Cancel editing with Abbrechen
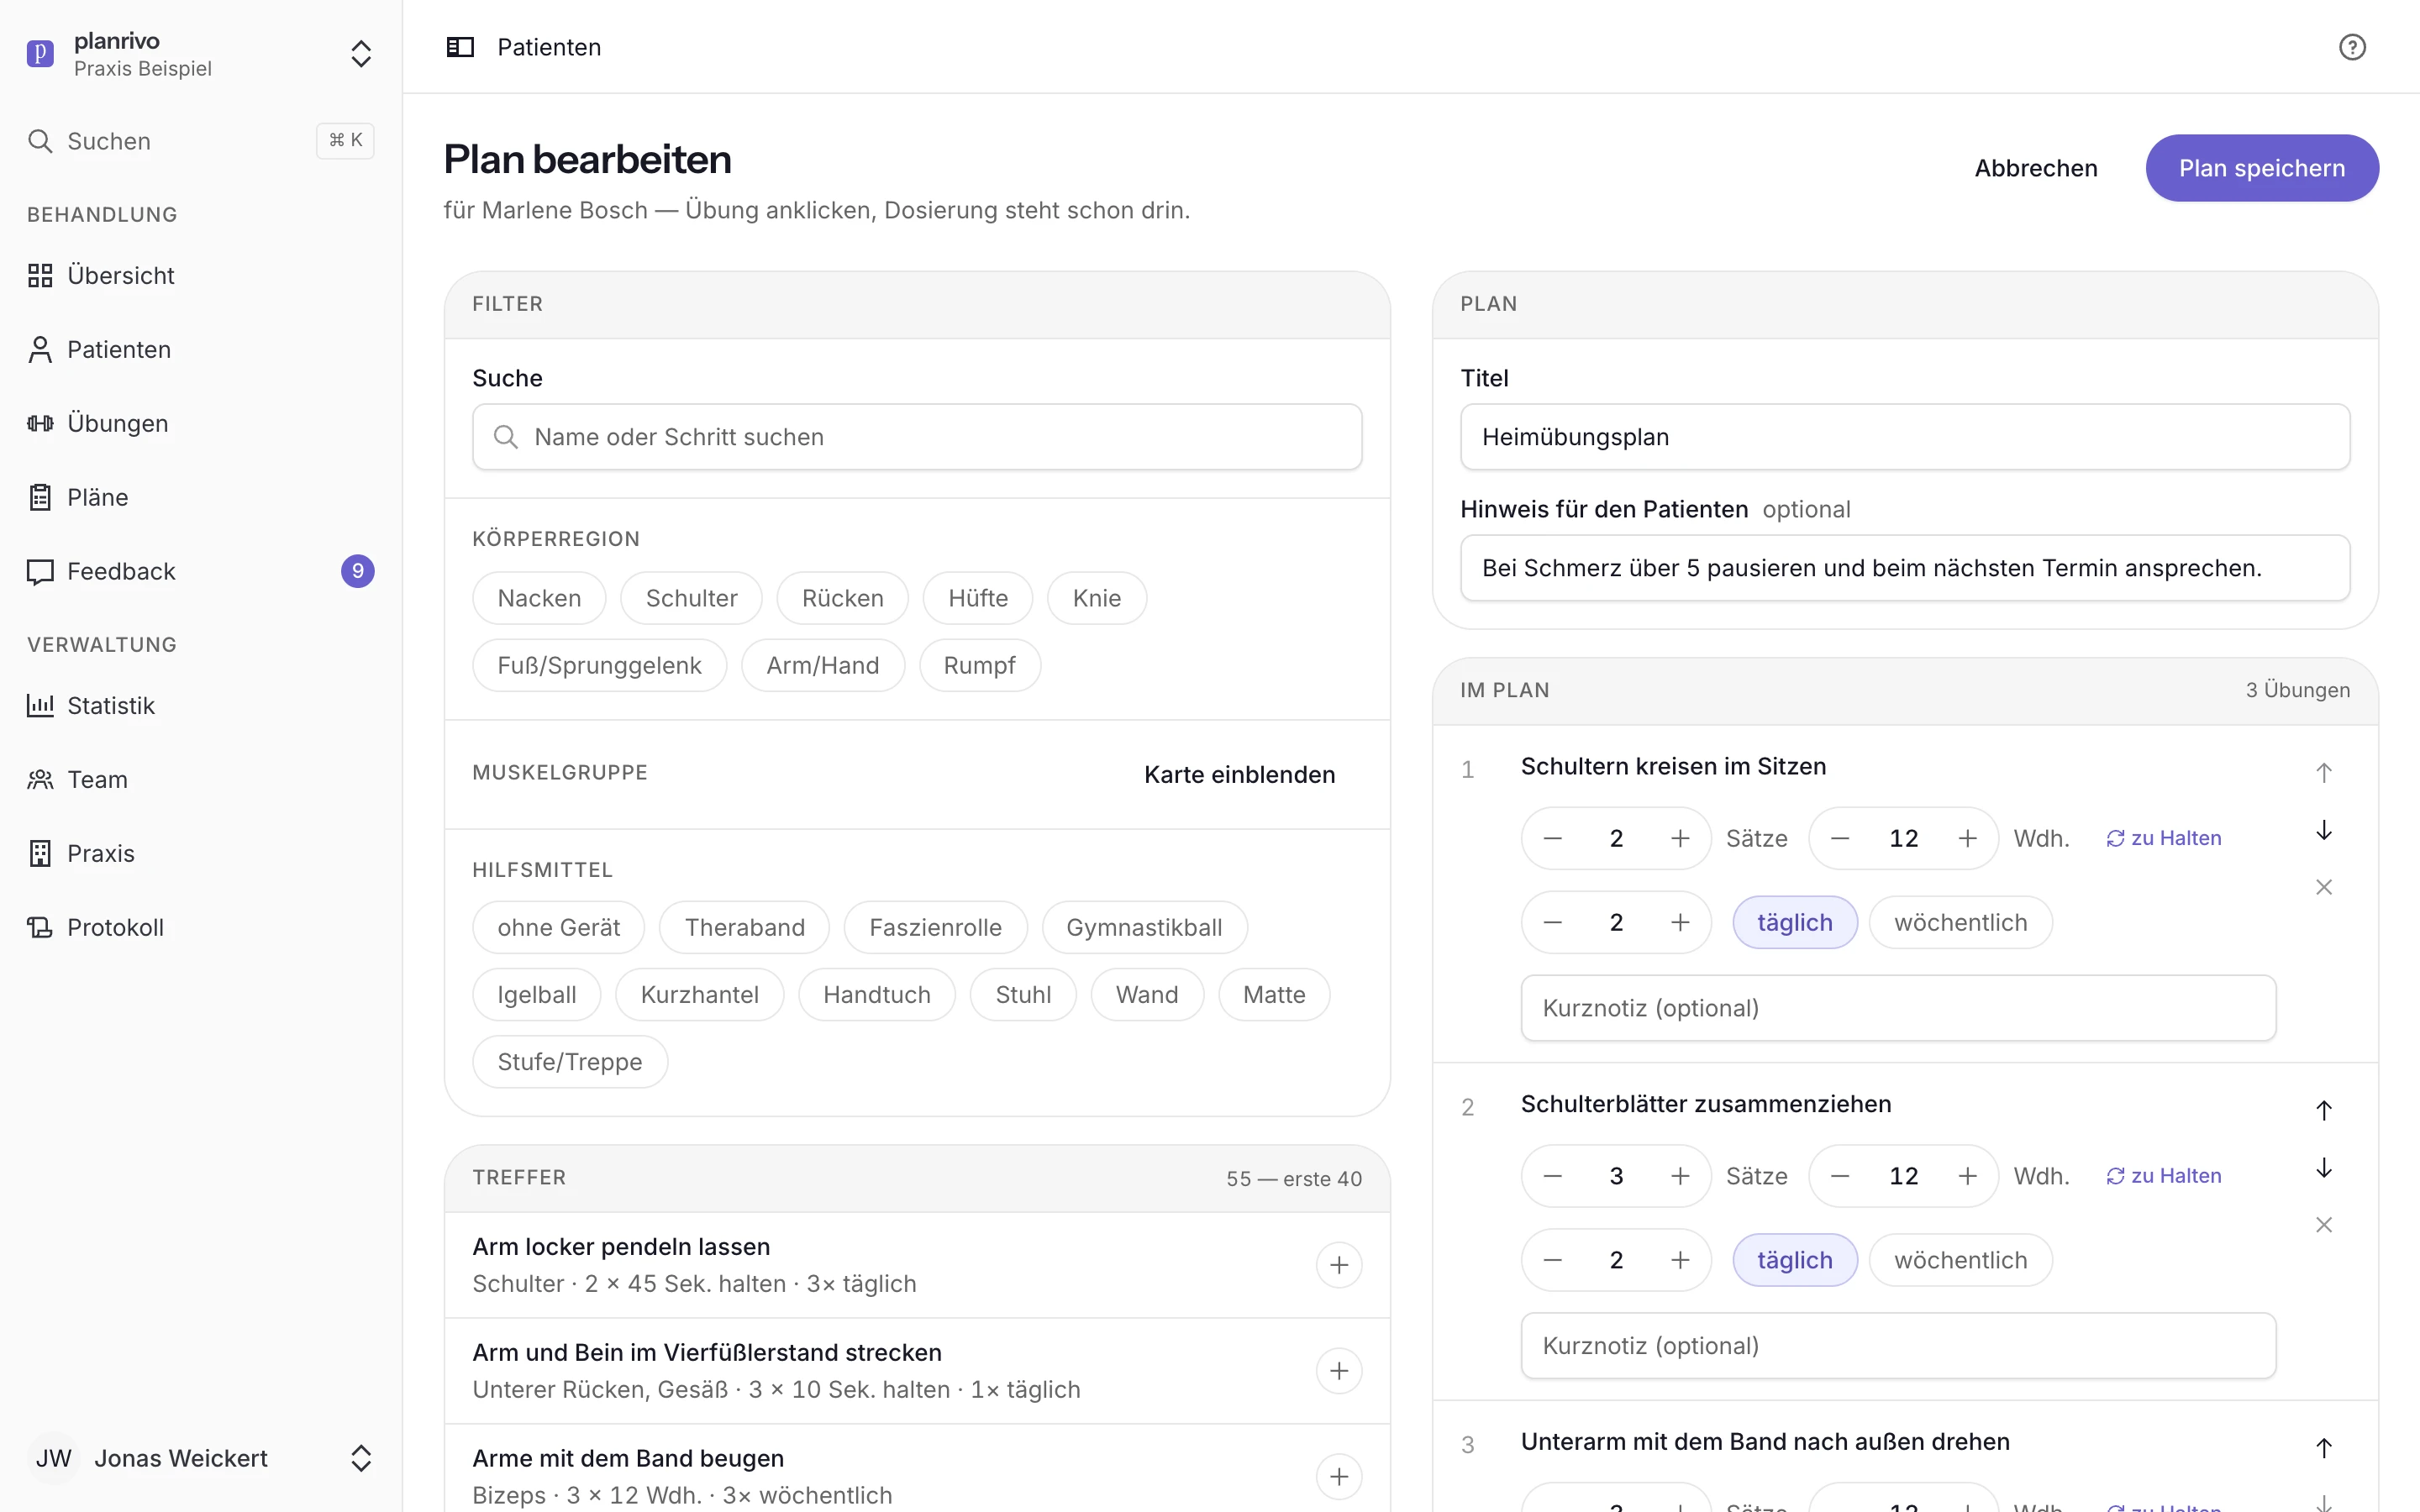 pyautogui.click(x=2036, y=168)
